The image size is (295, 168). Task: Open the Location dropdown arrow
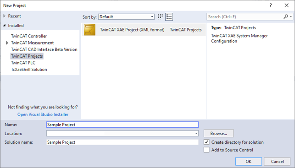(x=196, y=134)
